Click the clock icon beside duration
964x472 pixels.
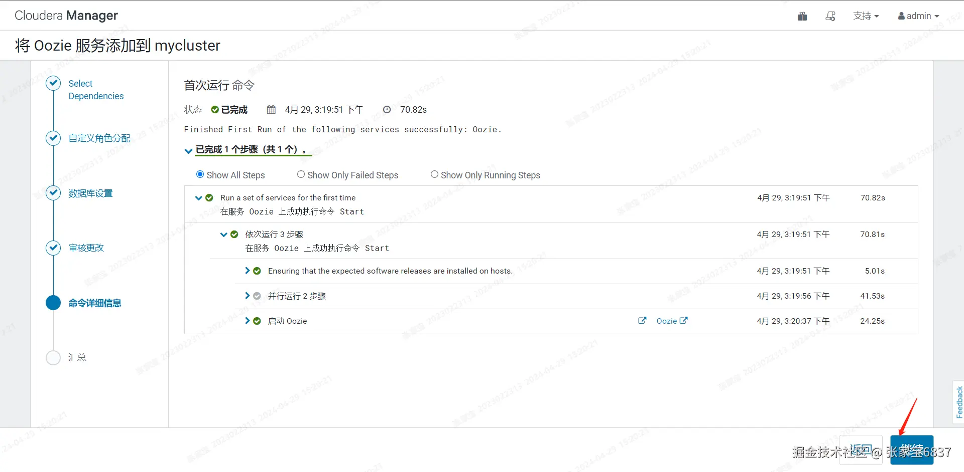tap(387, 110)
